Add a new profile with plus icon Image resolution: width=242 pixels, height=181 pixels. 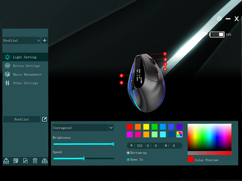[44, 41]
